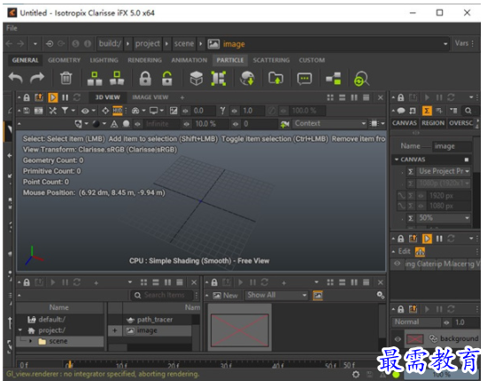487x388 pixels.
Task: Click the New image button
Action: point(226,295)
